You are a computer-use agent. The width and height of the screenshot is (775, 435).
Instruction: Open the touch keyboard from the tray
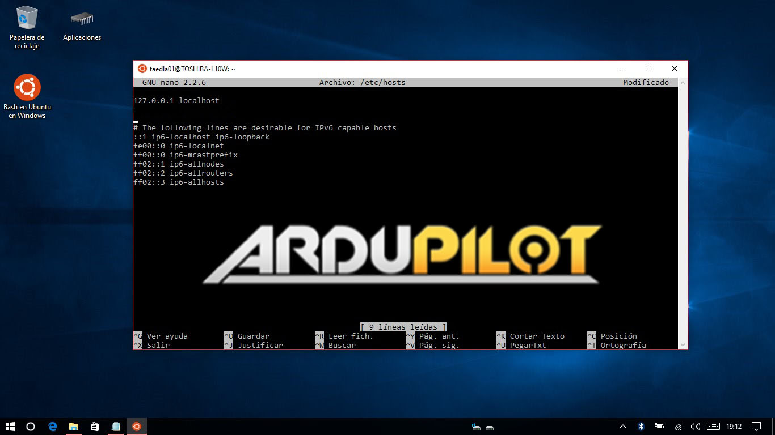(x=714, y=427)
